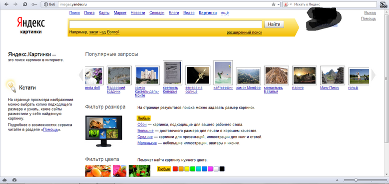This screenshot has height=184, width=389.
Task: Pick the red color swatch
Action: point(175,169)
